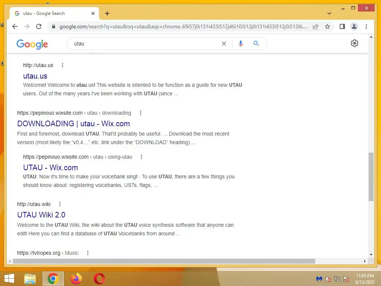The image size is (381, 286).
Task: Launch Opera from the taskbar
Action: click(x=99, y=279)
